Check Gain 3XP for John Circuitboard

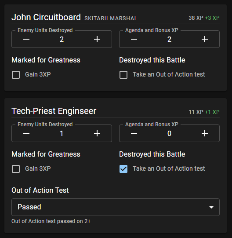click(x=16, y=75)
